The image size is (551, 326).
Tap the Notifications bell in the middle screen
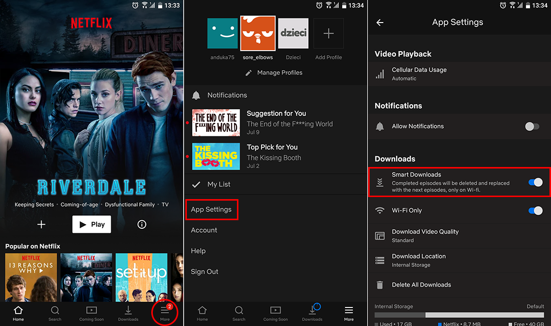pos(196,95)
